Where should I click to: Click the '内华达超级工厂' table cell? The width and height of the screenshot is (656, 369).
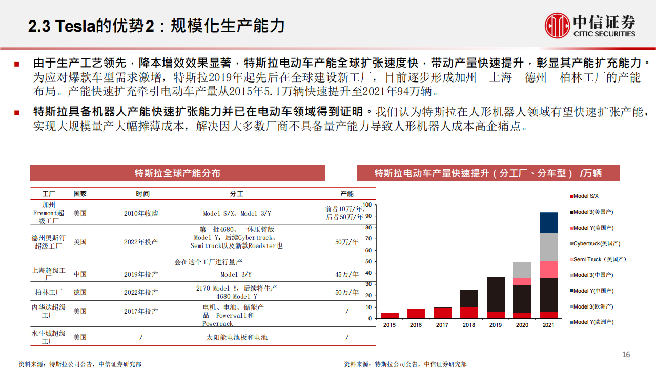click(49, 311)
